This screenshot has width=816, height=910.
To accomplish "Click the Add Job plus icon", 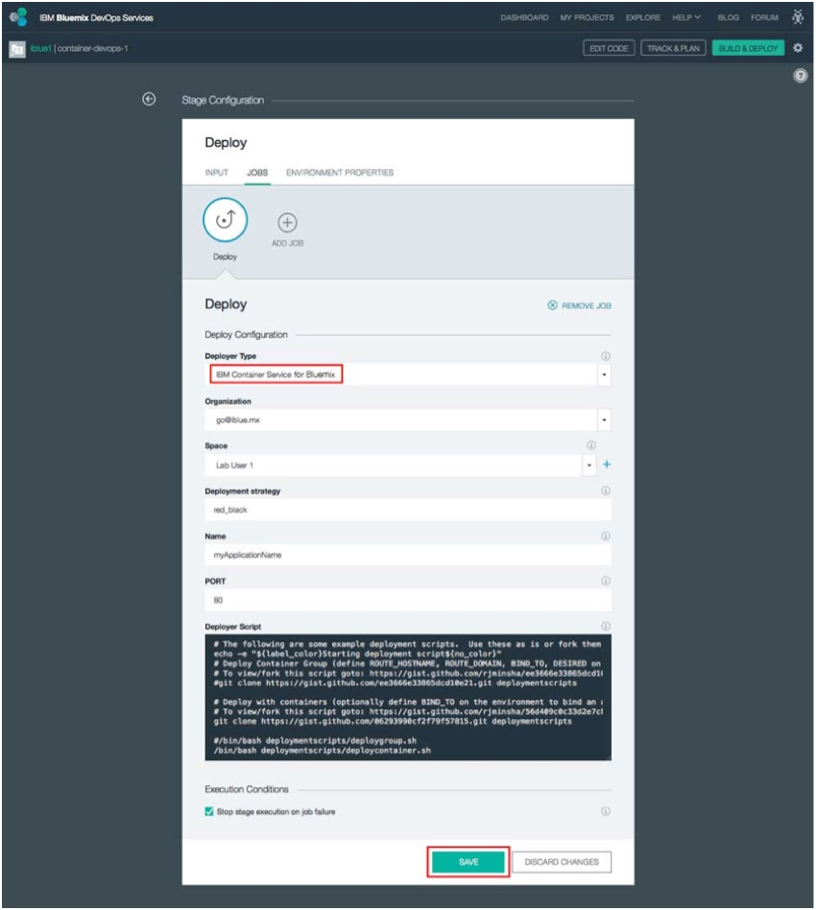I will coord(287,223).
